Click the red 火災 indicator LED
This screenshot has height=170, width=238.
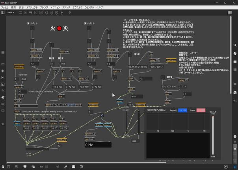click(59, 28)
